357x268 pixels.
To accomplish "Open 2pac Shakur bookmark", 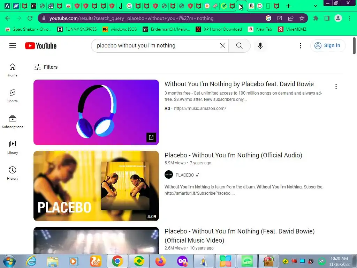I will 29,29.
